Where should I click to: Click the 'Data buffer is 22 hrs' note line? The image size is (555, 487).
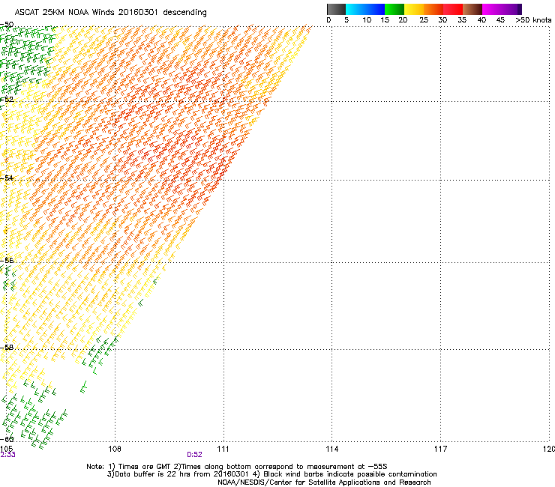271,474
